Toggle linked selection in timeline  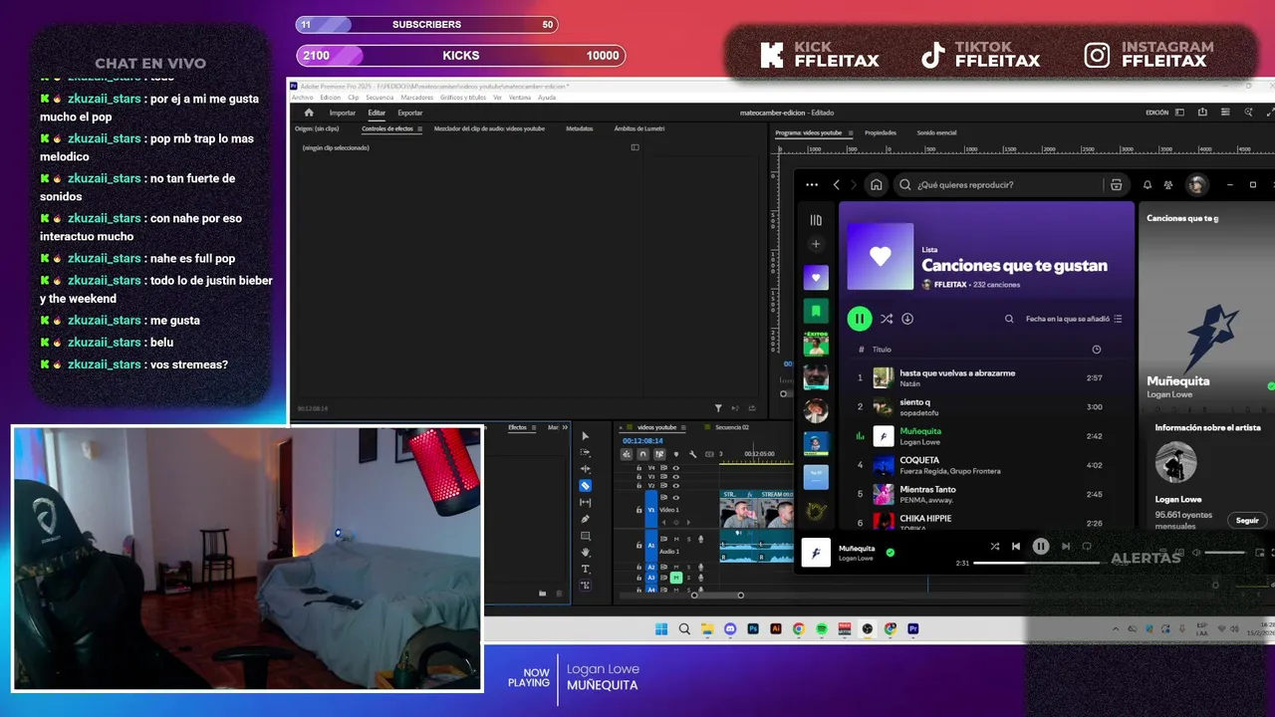(x=659, y=454)
